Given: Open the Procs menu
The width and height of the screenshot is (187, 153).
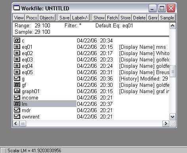Looking at the screenshot, I should pos(31,17).
